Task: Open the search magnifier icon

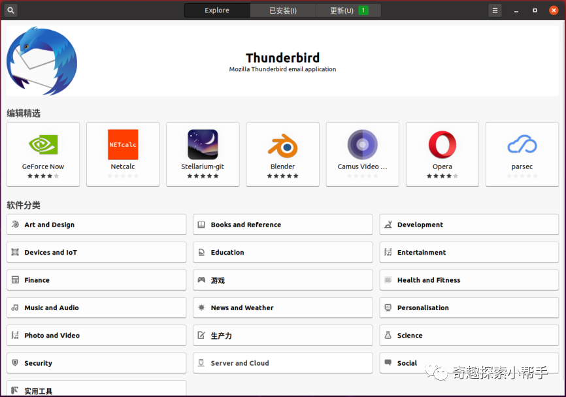Action: coord(10,10)
